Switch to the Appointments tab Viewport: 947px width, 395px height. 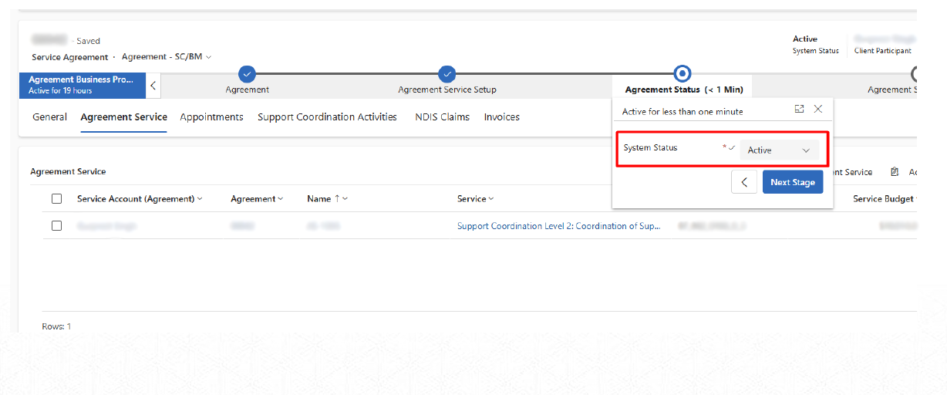pos(211,117)
